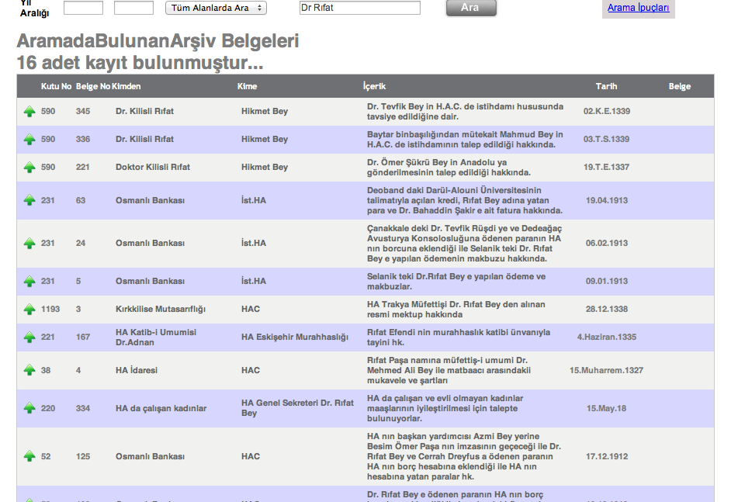Click the Kime column header
This screenshot has height=502, width=738.
[x=247, y=86]
